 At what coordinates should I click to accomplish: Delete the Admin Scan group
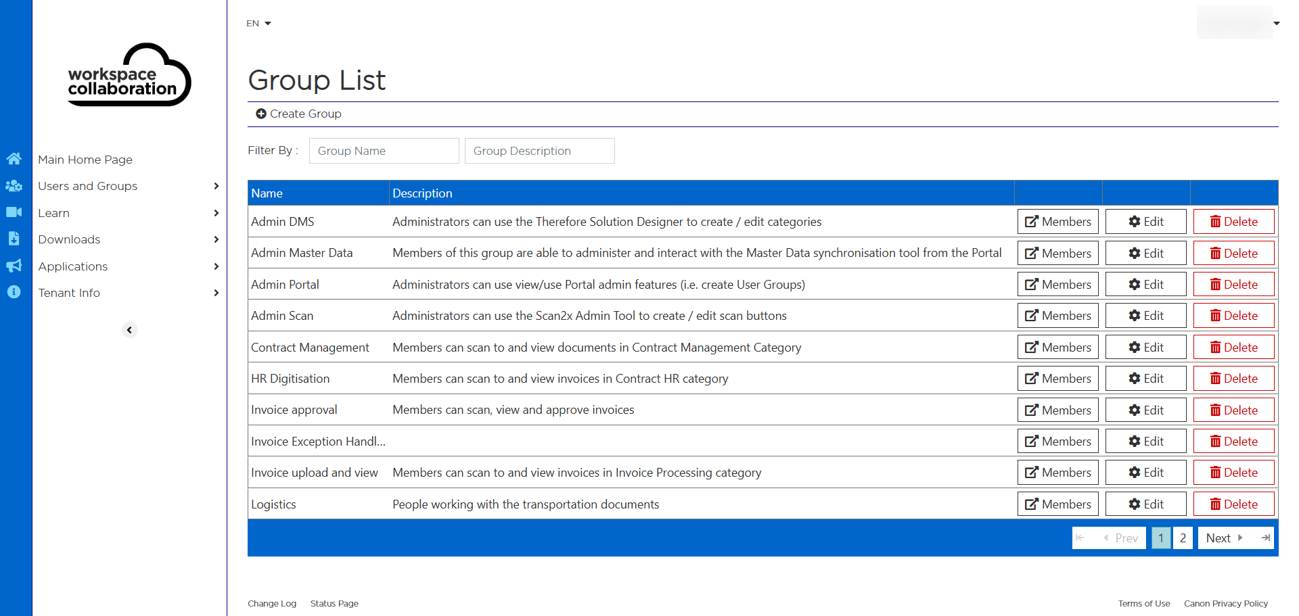[x=1233, y=316]
